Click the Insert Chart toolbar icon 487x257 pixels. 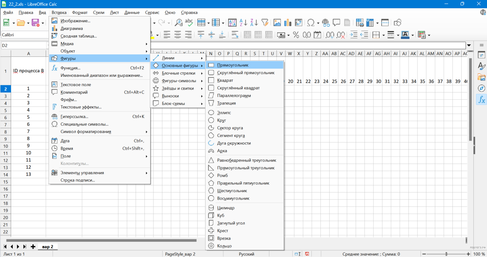(288, 22)
